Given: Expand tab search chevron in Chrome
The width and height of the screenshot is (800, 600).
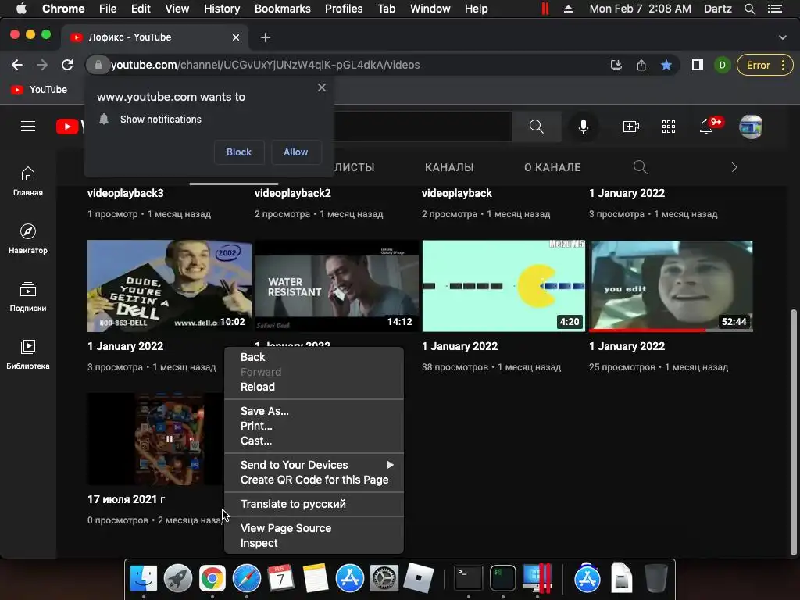Looking at the screenshot, I should (x=782, y=37).
